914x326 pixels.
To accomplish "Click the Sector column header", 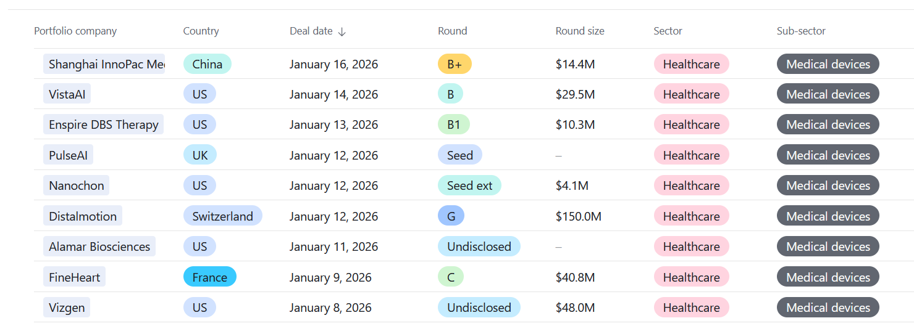I will (668, 31).
